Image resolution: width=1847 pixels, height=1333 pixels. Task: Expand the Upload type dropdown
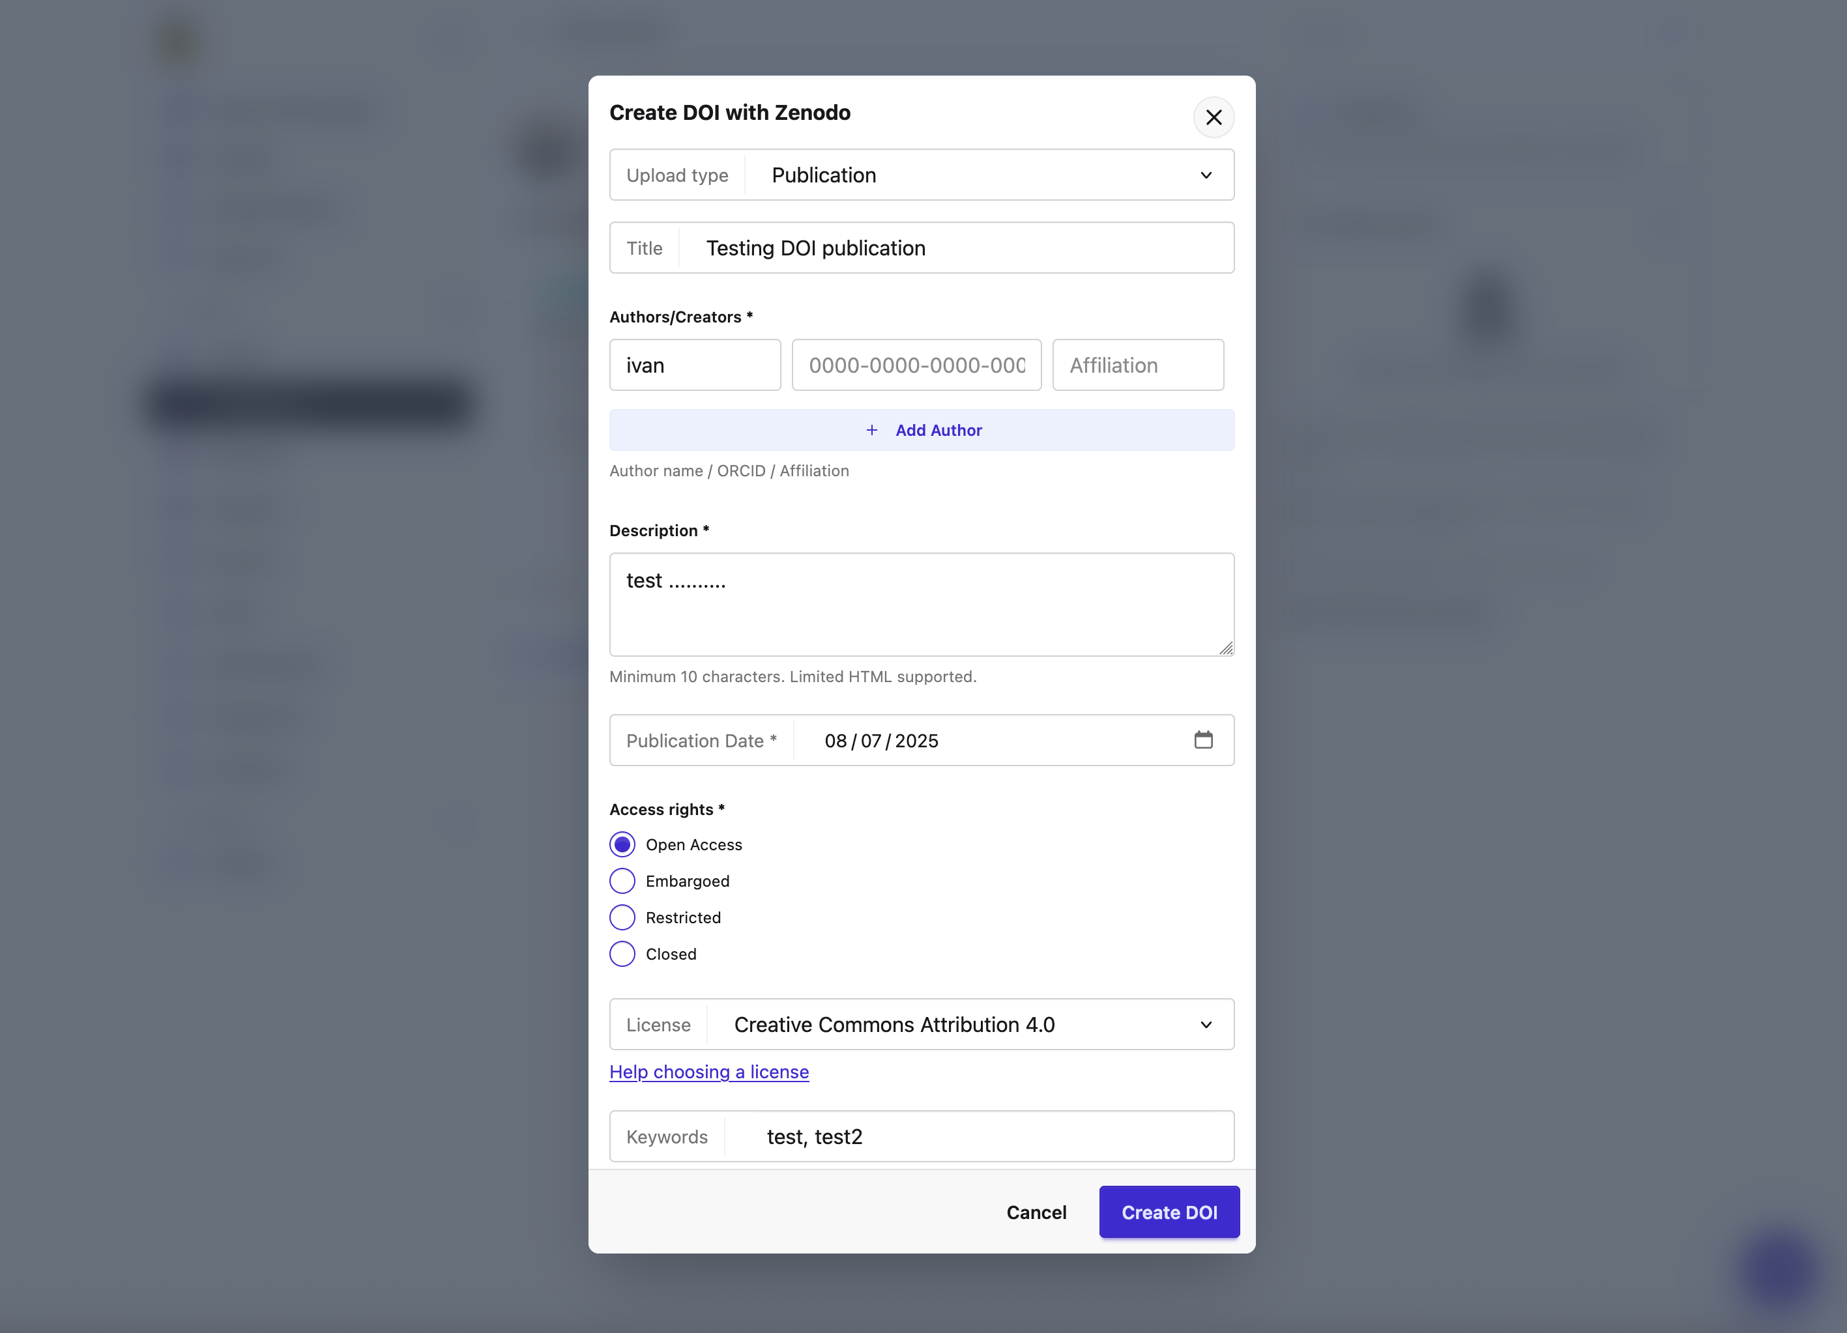[989, 175]
